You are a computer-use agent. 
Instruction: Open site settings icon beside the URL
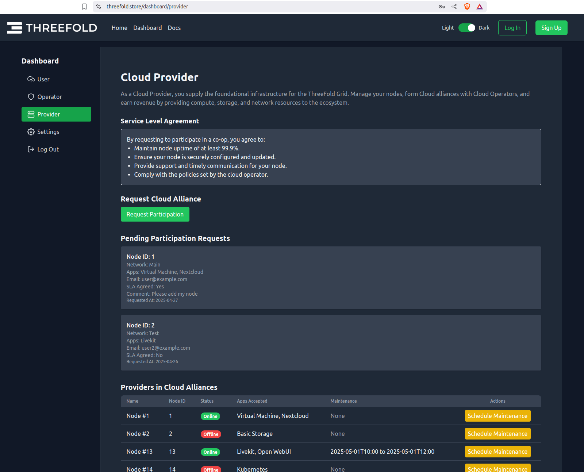99,7
